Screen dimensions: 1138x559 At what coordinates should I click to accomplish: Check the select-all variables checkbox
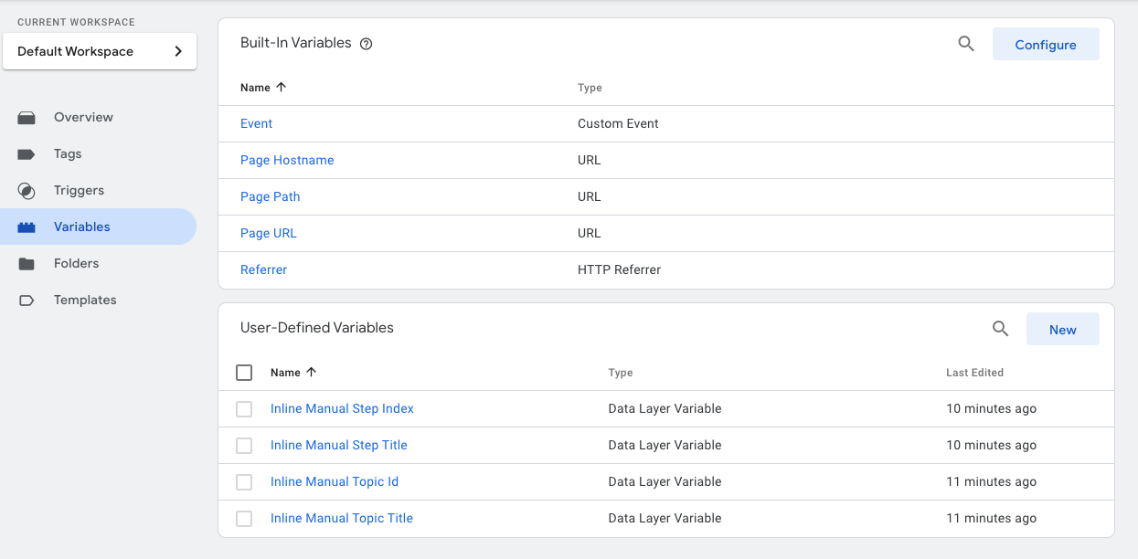point(244,373)
